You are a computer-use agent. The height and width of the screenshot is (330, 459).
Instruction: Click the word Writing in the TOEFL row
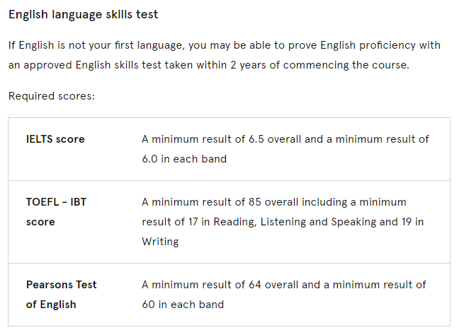[160, 242]
